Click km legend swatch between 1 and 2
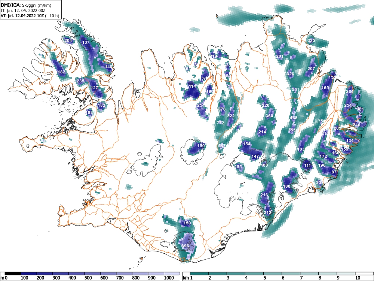The image size is (374, 281). (x=199, y=274)
